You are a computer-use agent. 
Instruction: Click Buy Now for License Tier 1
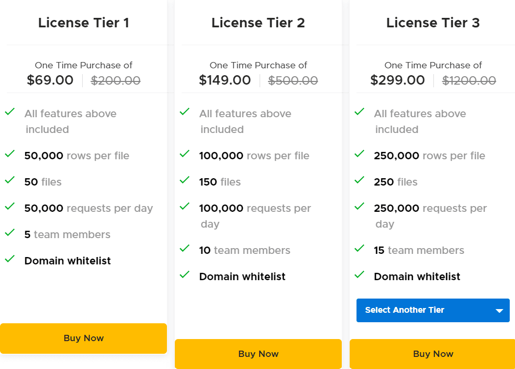click(83, 338)
